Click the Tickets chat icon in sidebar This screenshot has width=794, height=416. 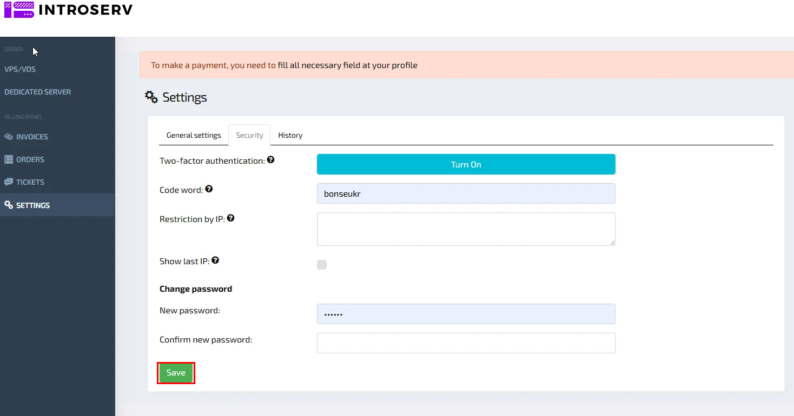click(x=9, y=182)
